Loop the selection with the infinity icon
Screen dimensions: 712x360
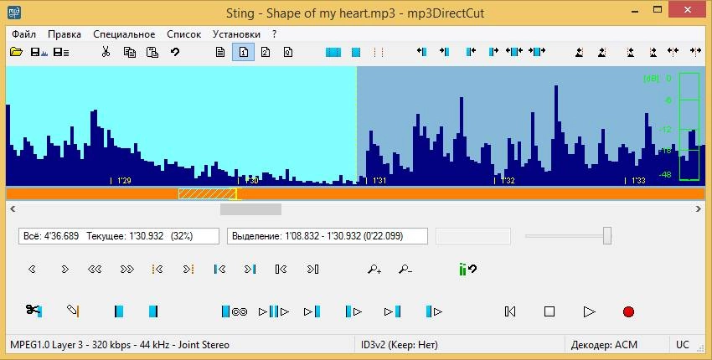click(235, 311)
